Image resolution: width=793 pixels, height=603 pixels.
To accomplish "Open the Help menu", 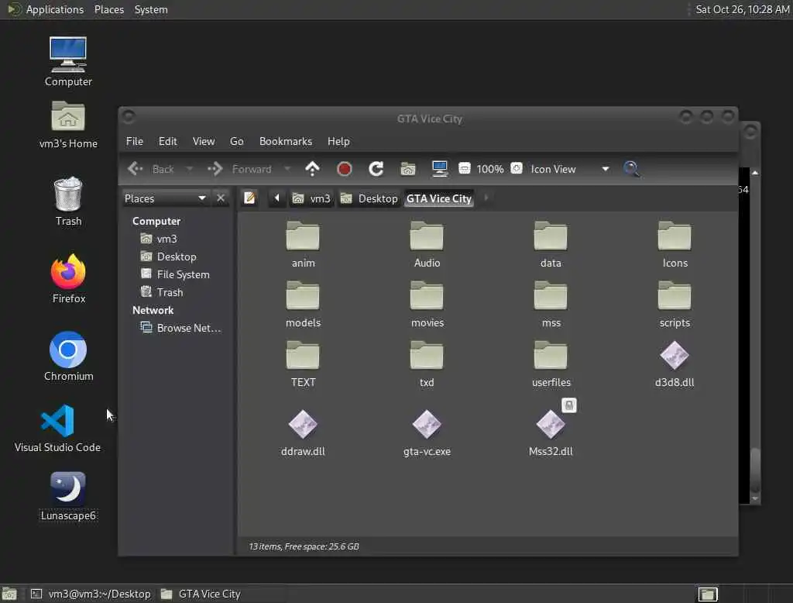I will tap(338, 141).
